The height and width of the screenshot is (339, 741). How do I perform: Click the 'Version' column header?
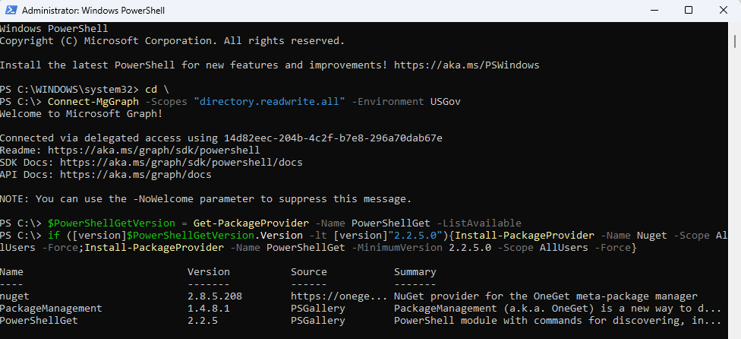point(209,272)
